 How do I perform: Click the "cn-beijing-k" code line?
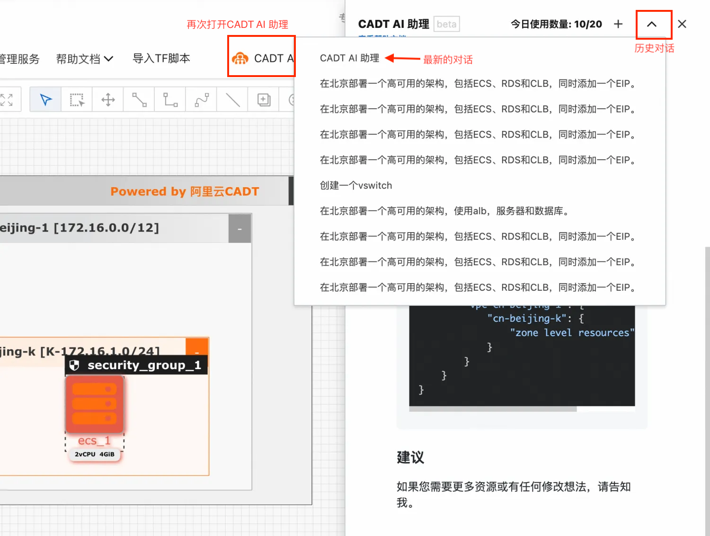coord(535,319)
